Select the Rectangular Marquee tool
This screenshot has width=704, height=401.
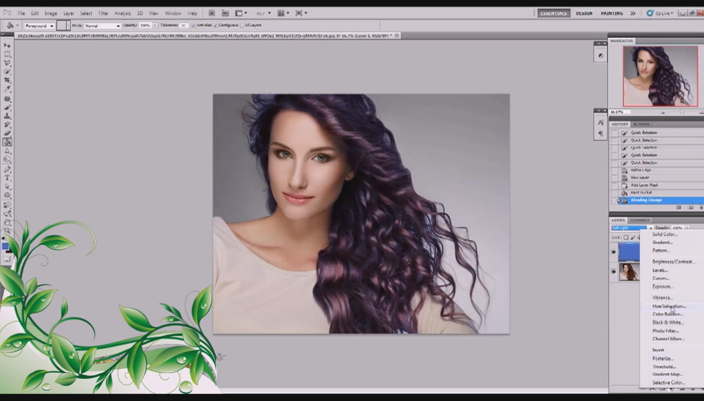(7, 54)
